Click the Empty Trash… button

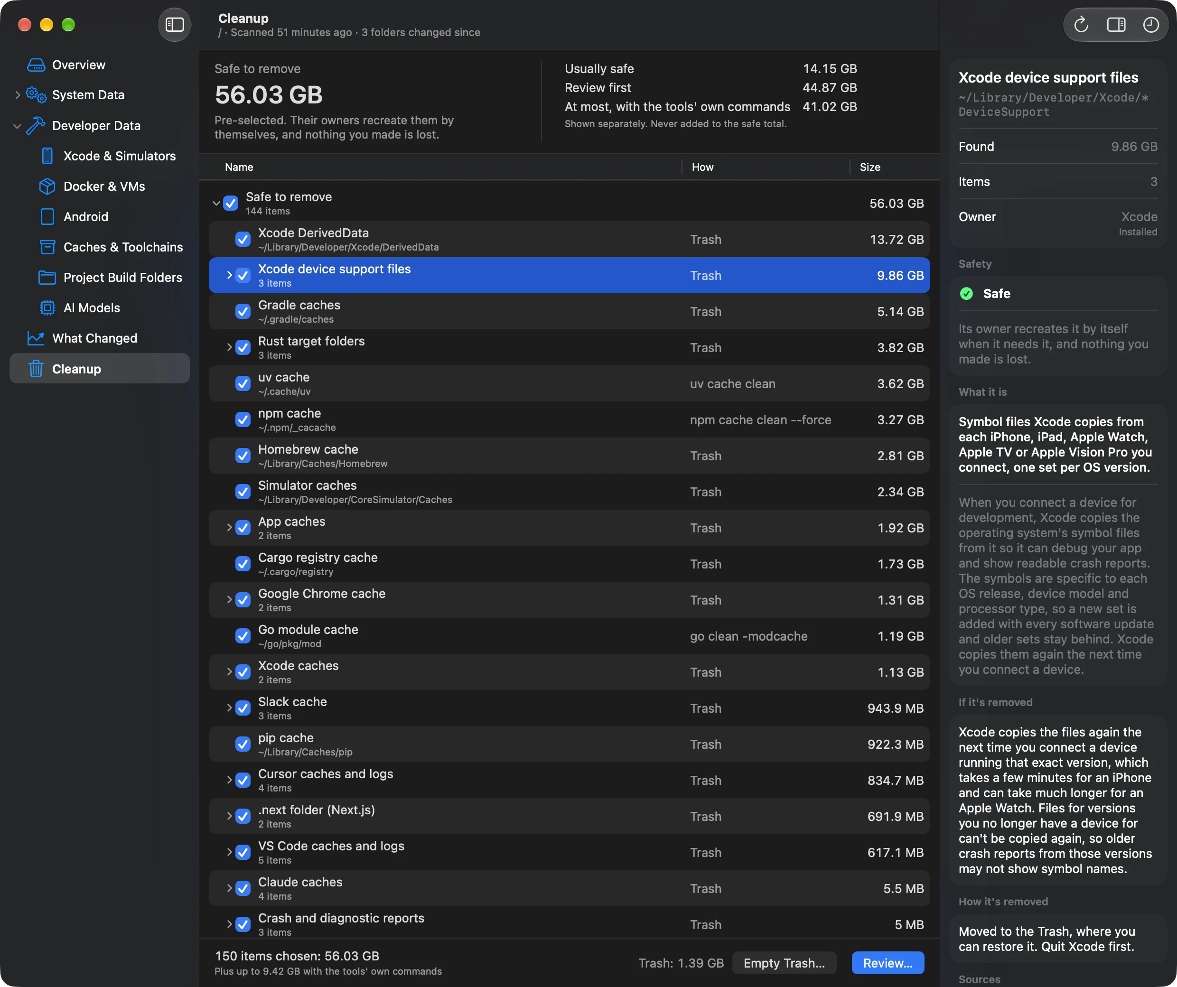pyautogui.click(x=784, y=963)
